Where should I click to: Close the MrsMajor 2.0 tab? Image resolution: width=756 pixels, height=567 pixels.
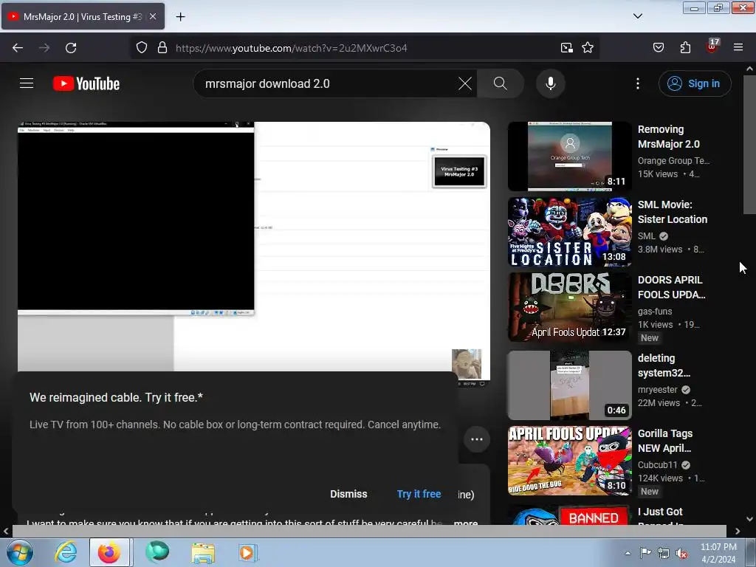[153, 16]
